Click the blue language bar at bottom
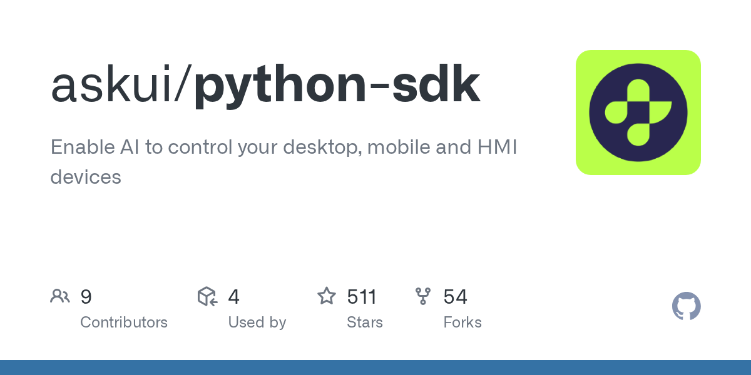The image size is (751, 375). click(x=375, y=367)
